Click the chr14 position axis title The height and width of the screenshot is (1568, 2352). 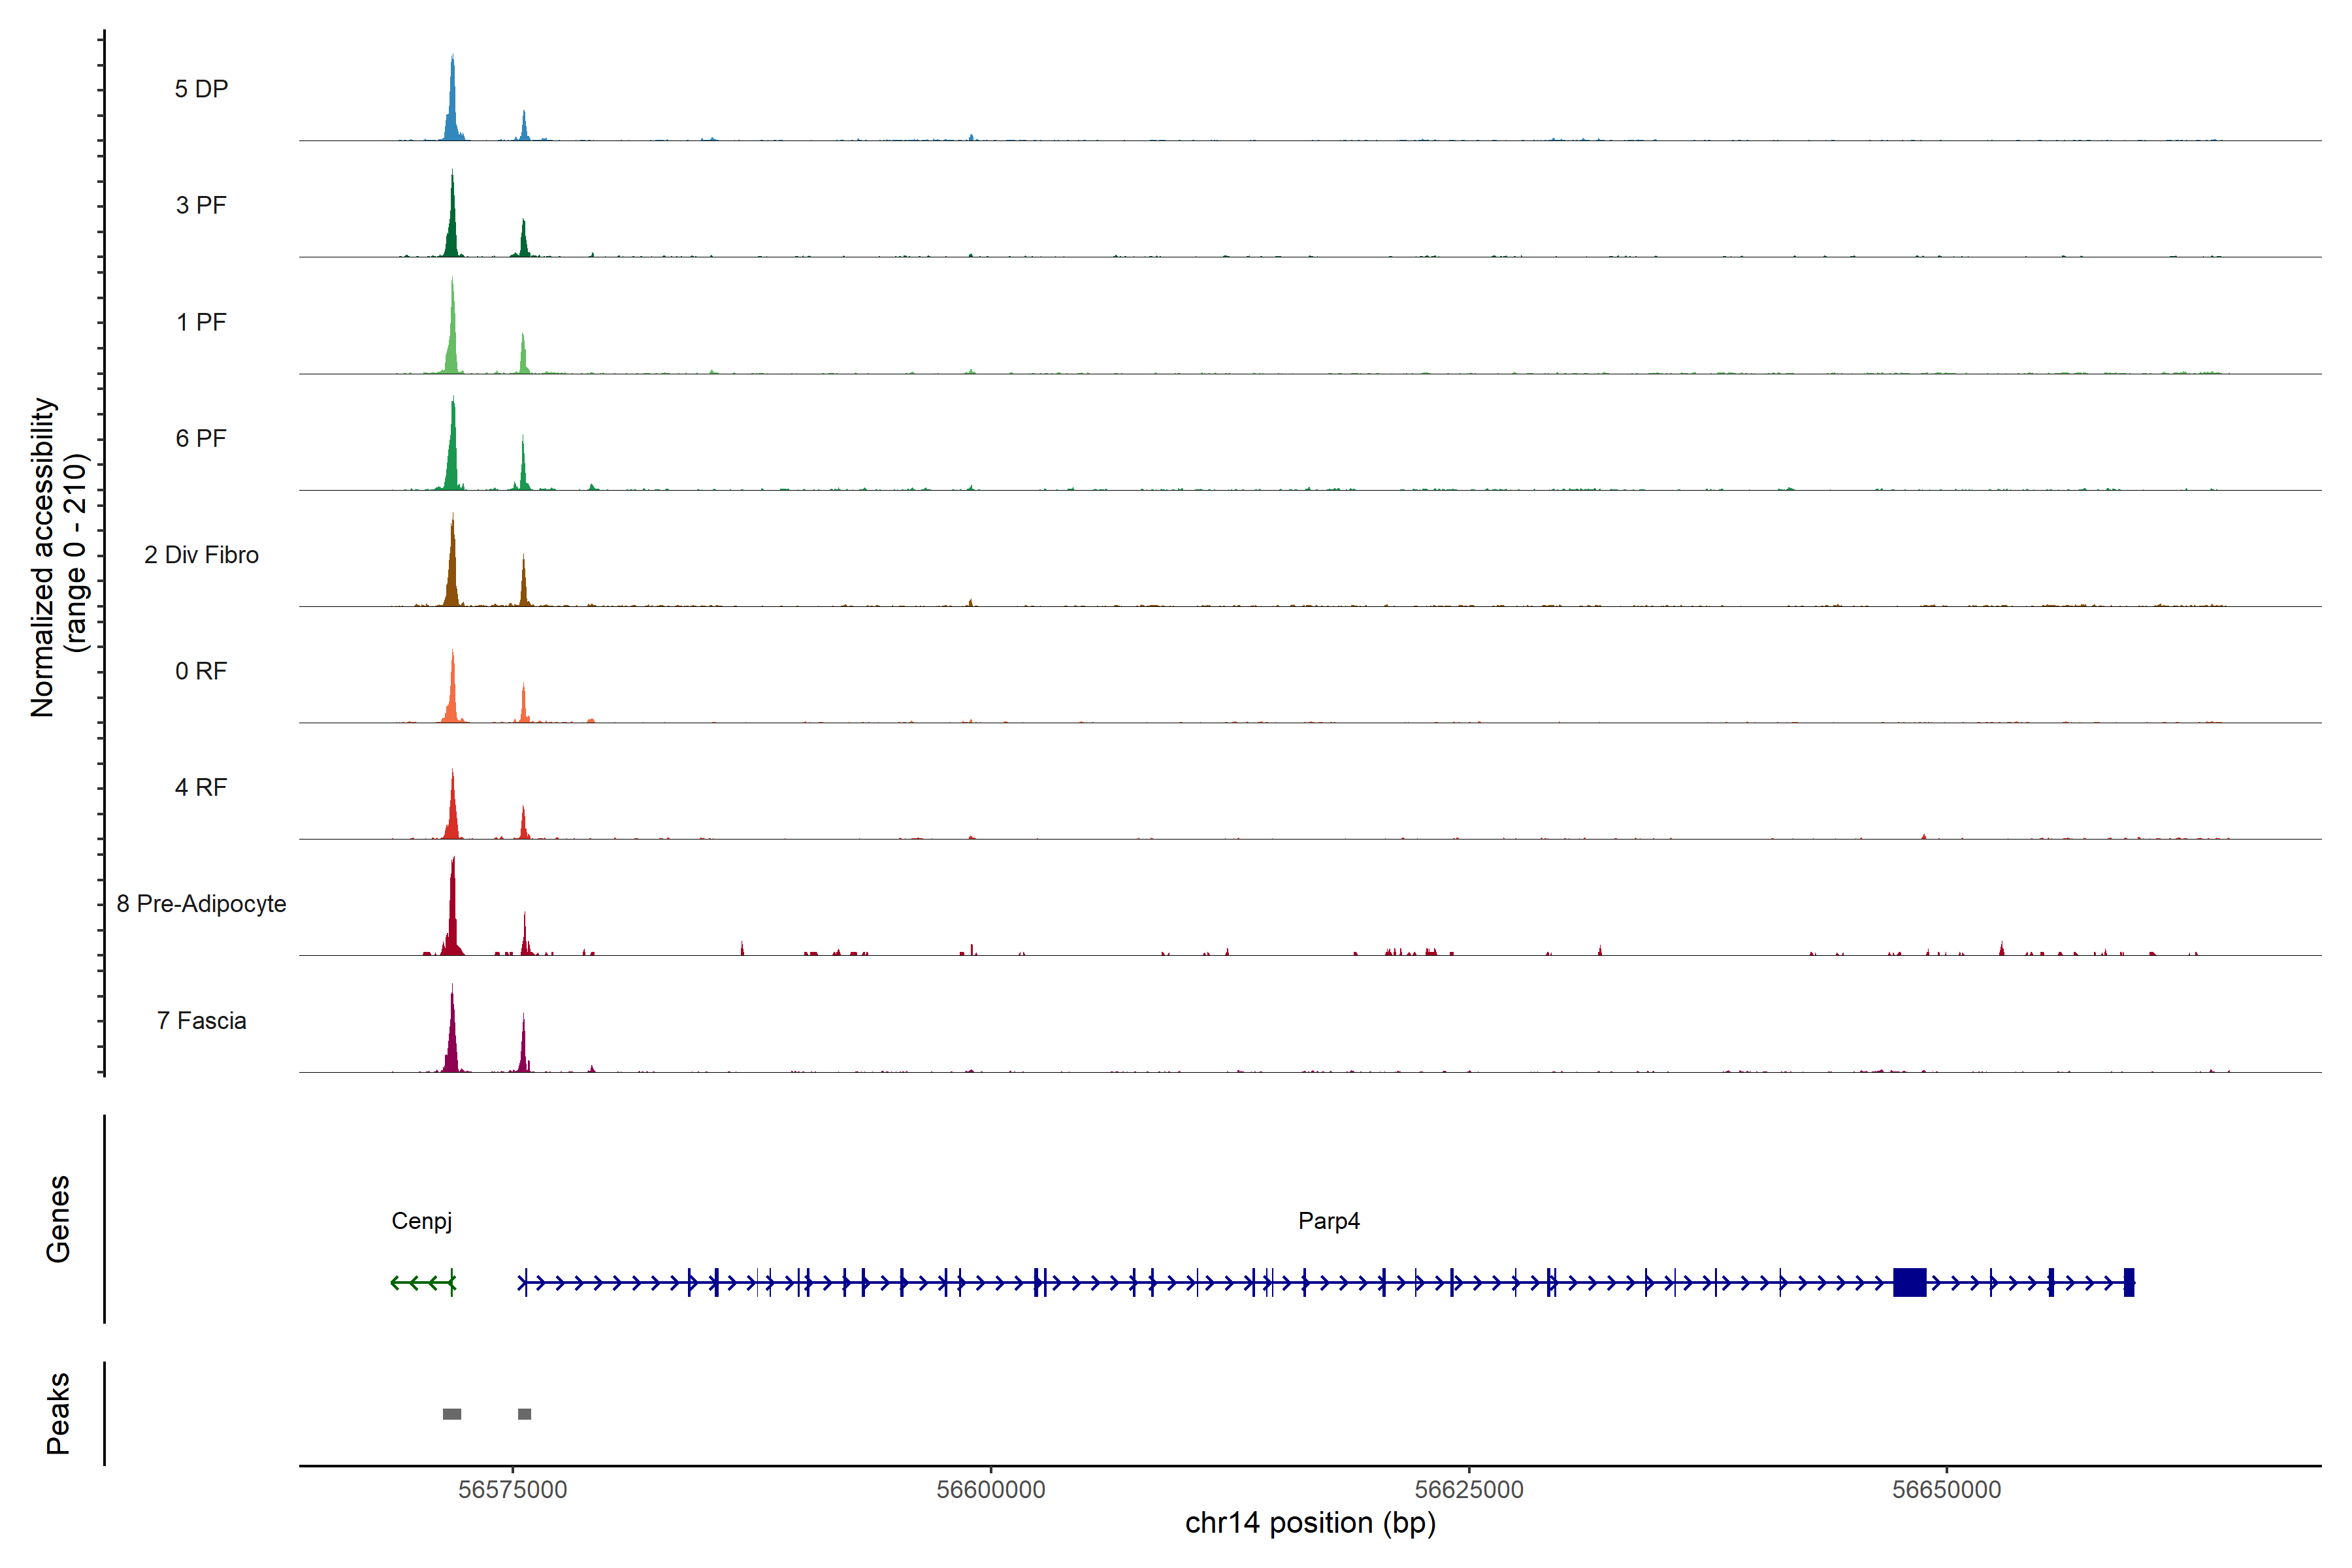tap(1310, 1523)
